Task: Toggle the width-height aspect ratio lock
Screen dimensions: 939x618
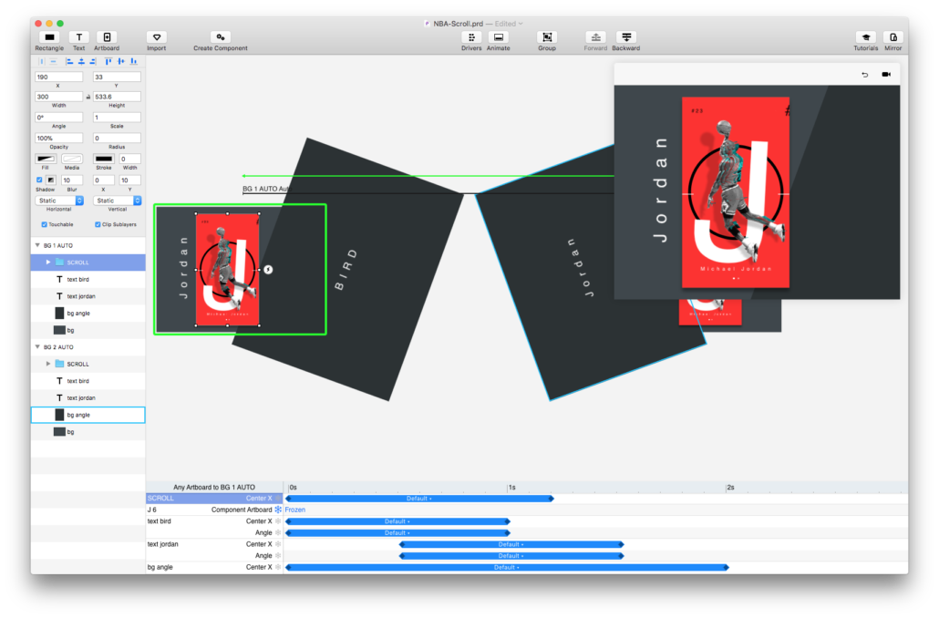Action: pyautogui.click(x=88, y=97)
